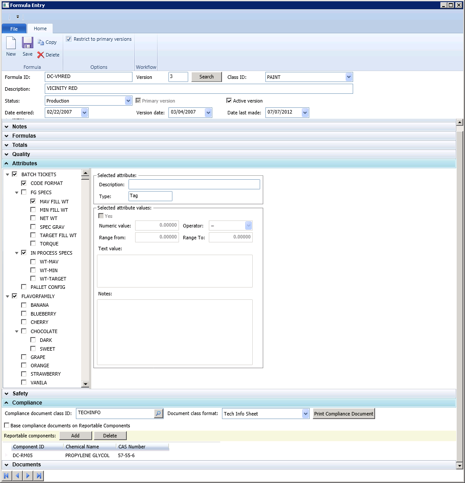This screenshot has width=465, height=483.
Task: Uncheck the Active version checkbox
Action: coord(229,101)
